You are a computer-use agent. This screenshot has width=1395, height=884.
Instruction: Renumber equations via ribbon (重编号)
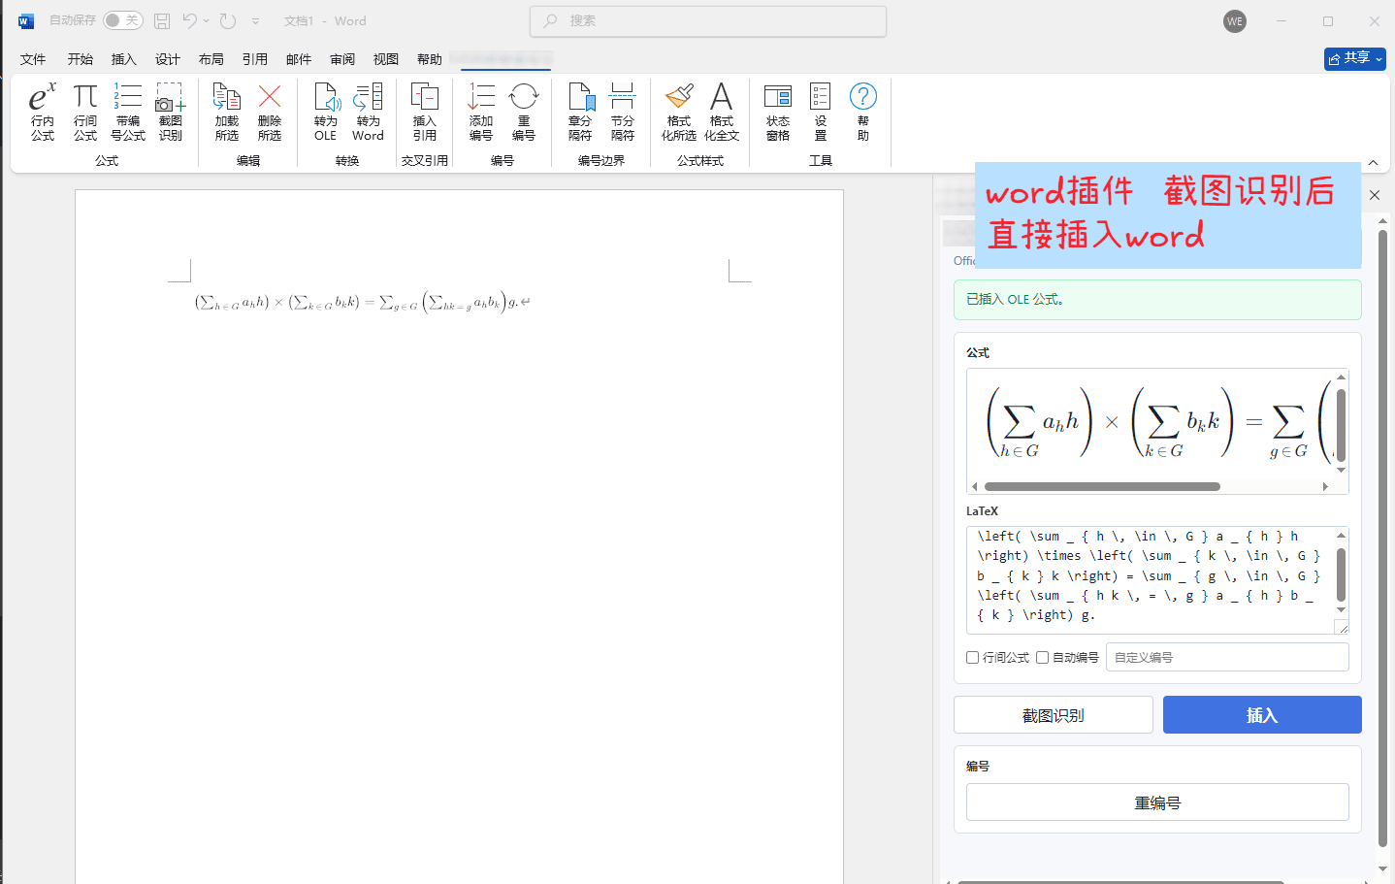pos(524,113)
